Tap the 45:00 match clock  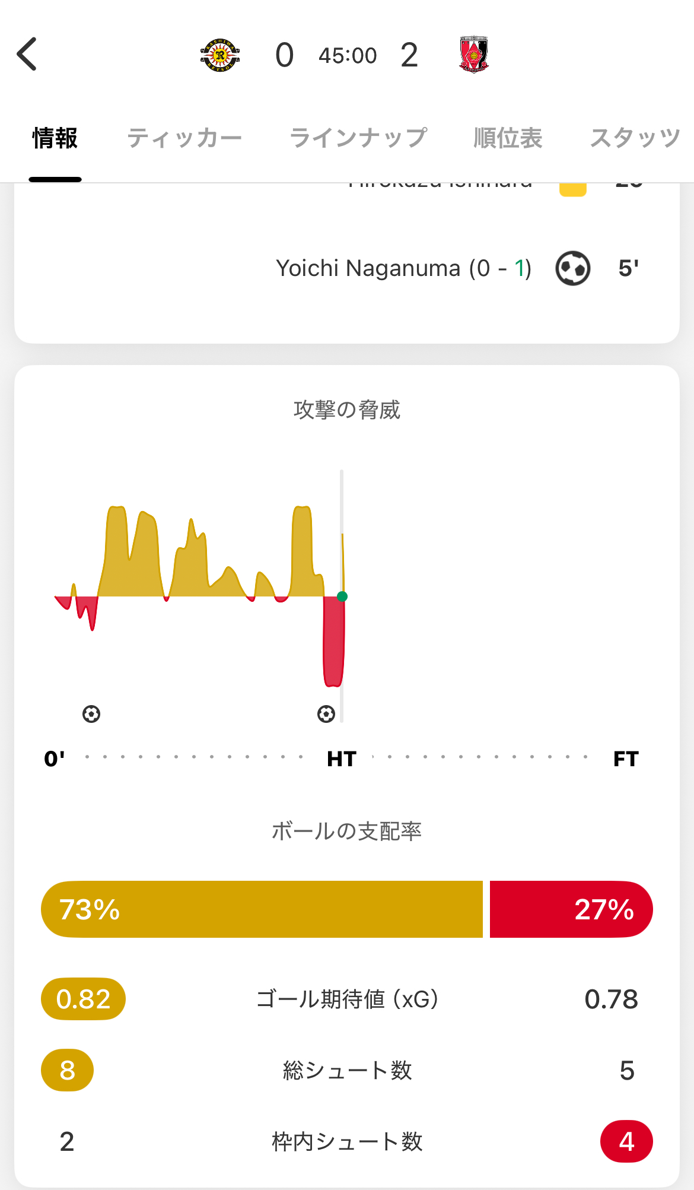click(348, 55)
